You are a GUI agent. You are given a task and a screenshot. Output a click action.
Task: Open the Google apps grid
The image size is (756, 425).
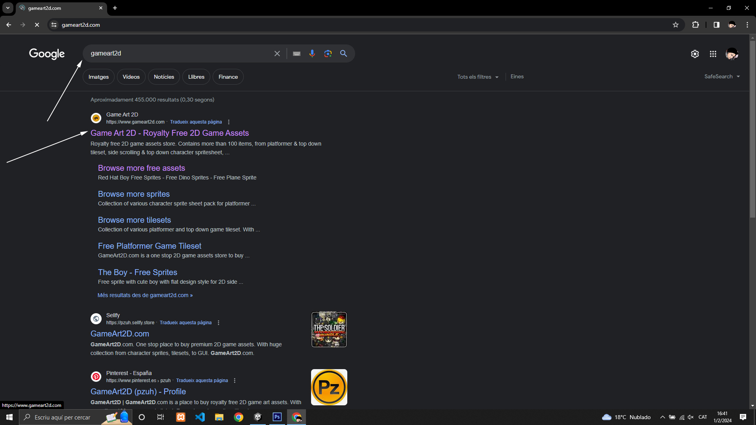click(713, 54)
